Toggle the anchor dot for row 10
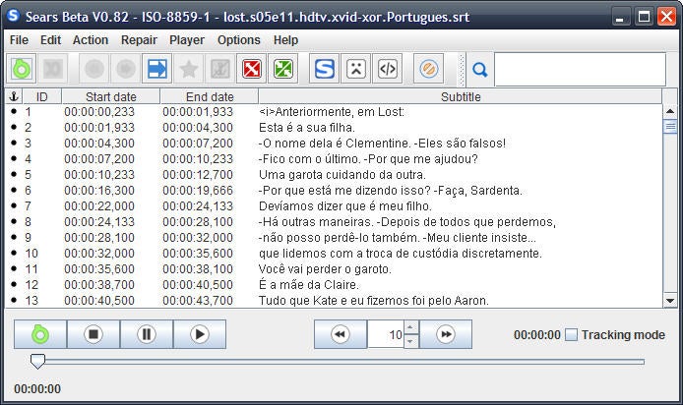Image resolution: width=683 pixels, height=405 pixels. [x=14, y=253]
